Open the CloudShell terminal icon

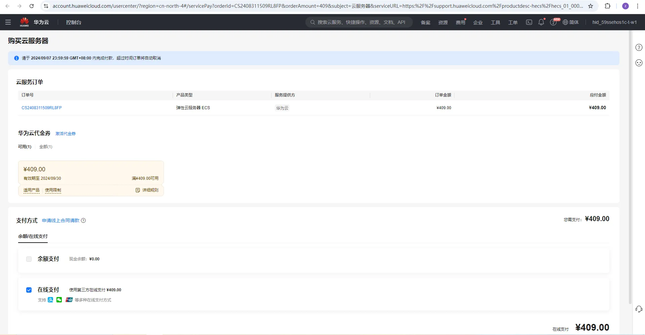point(529,22)
